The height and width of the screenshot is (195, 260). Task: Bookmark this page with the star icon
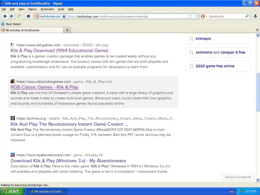[190, 16]
